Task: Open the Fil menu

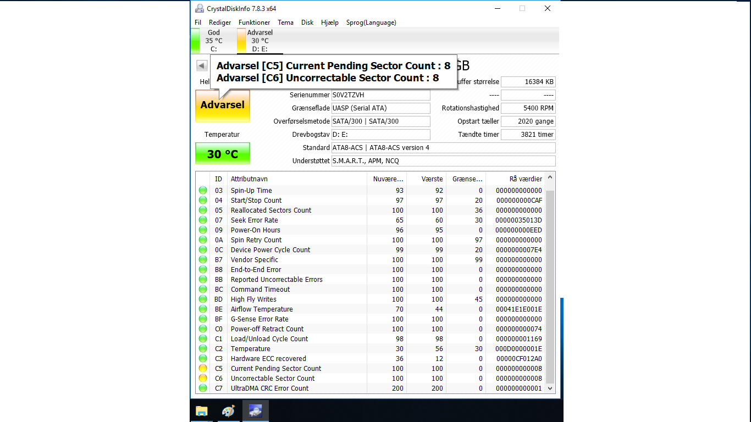Action: coord(198,23)
